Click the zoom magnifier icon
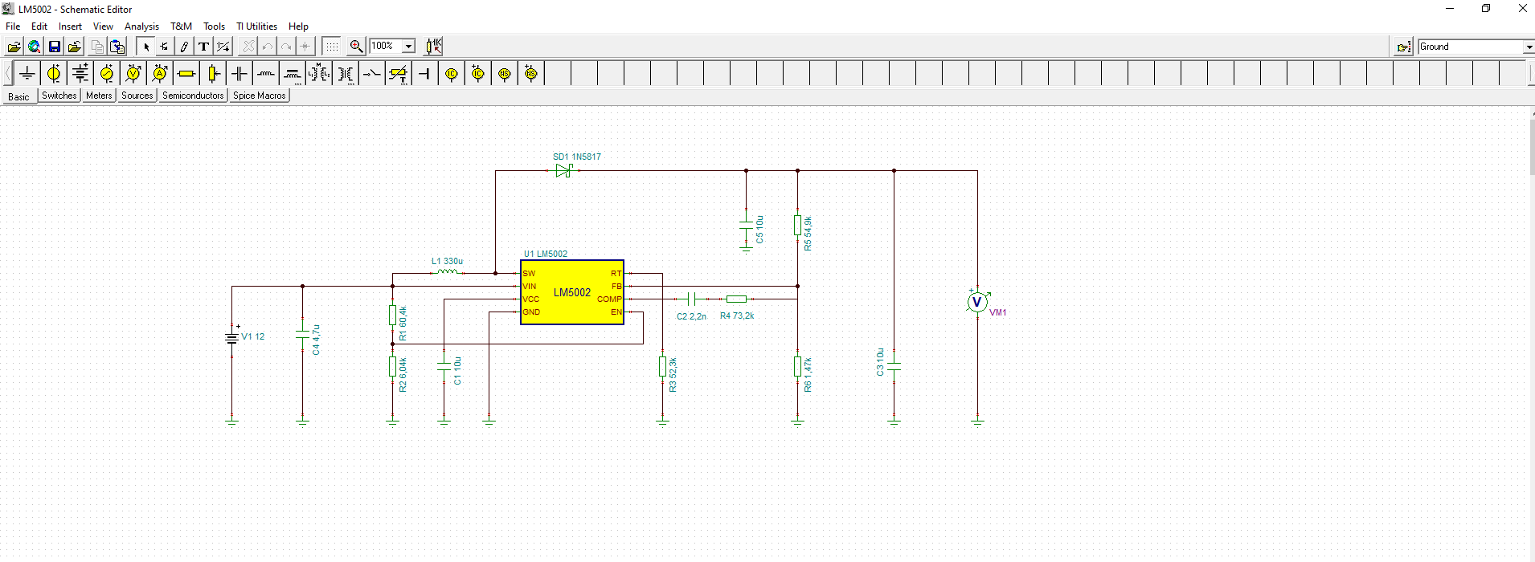 coord(357,47)
